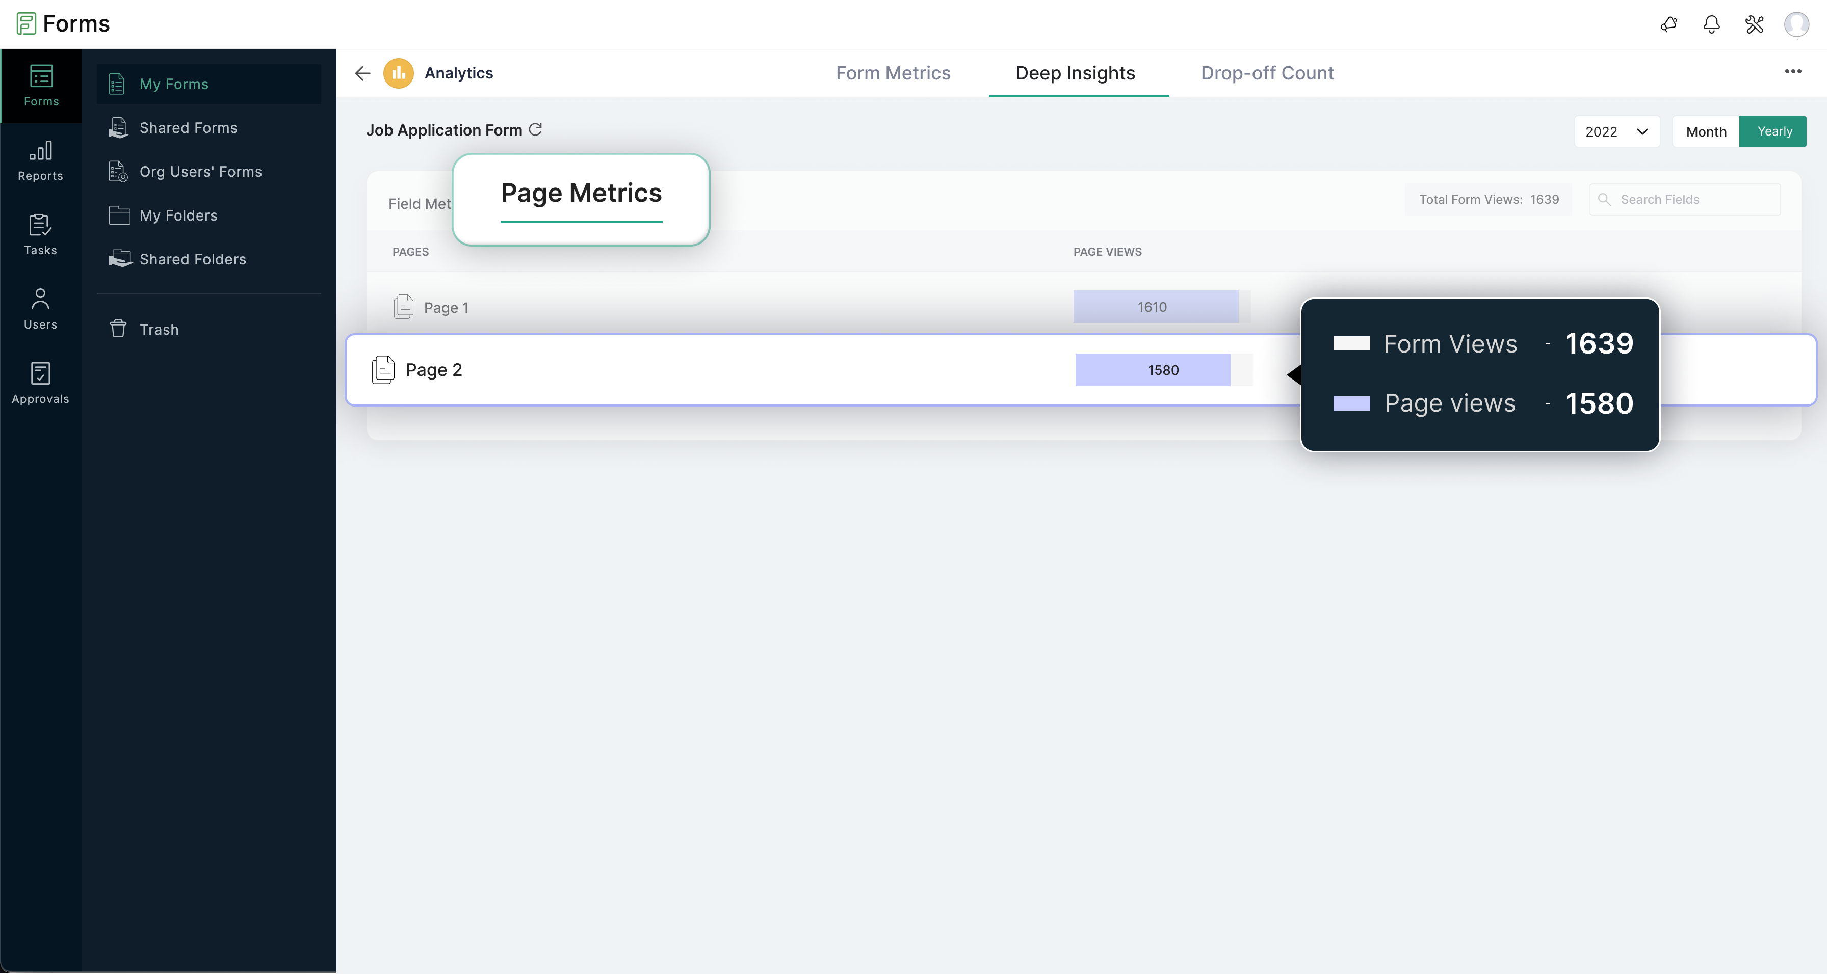The height and width of the screenshot is (974, 1827).
Task: Open the Tasks section
Action: coord(40,235)
